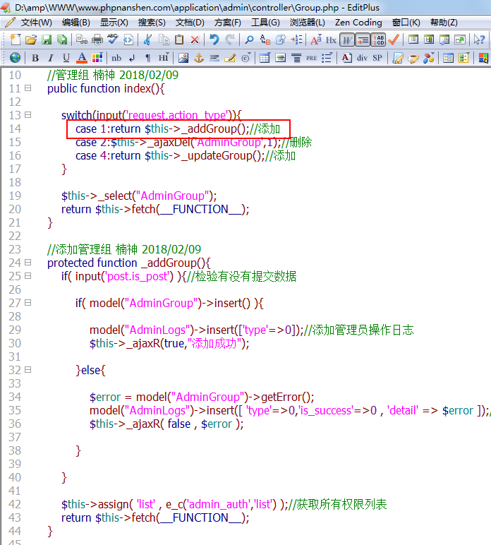The height and width of the screenshot is (545, 491).
Task: Toggle the Output window icon
Action: (444, 40)
